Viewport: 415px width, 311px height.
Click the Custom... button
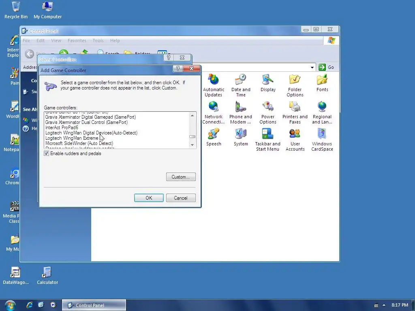(181, 177)
